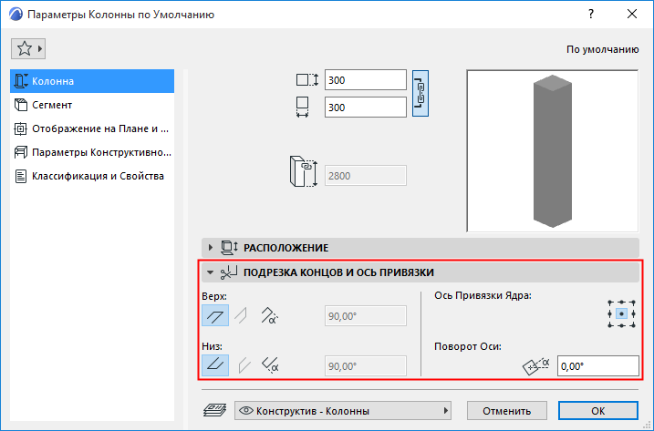Click the Отменить button

507,411
